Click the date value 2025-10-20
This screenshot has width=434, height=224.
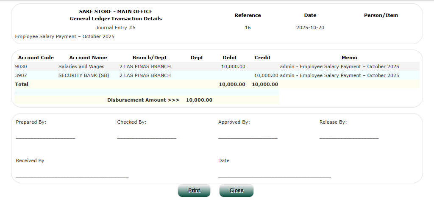tap(310, 28)
